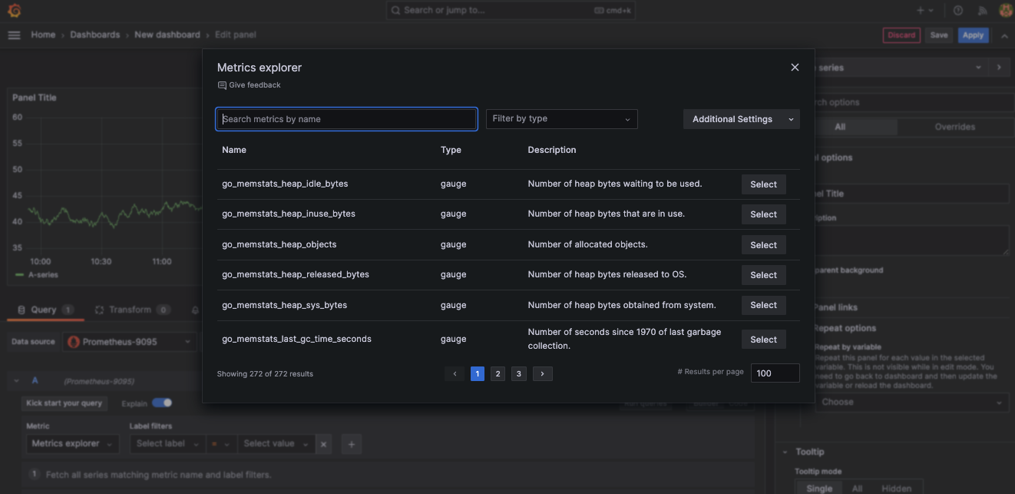Click the news feed icon in the top bar
1015x494 pixels.
(x=982, y=10)
